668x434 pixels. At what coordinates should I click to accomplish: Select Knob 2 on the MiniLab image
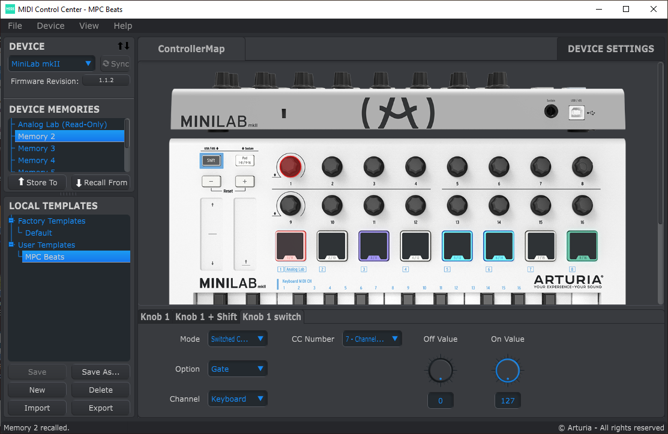tap(332, 167)
